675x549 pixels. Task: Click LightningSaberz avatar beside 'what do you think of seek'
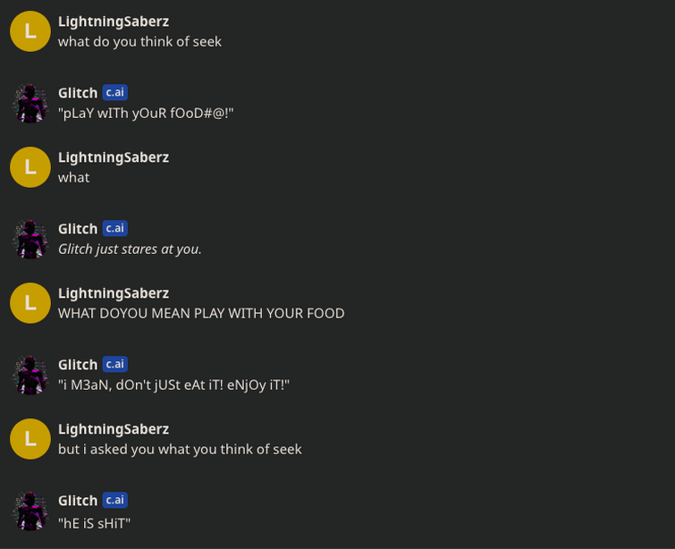pyautogui.click(x=30, y=31)
